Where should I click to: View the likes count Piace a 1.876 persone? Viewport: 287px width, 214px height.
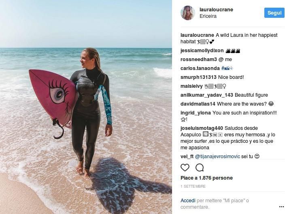pyautogui.click(x=206, y=178)
